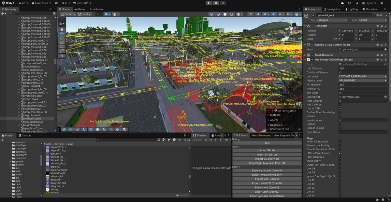The height and width of the screenshot is (202, 391).
Task: Switch to the Game tab
Action: tap(80, 9)
